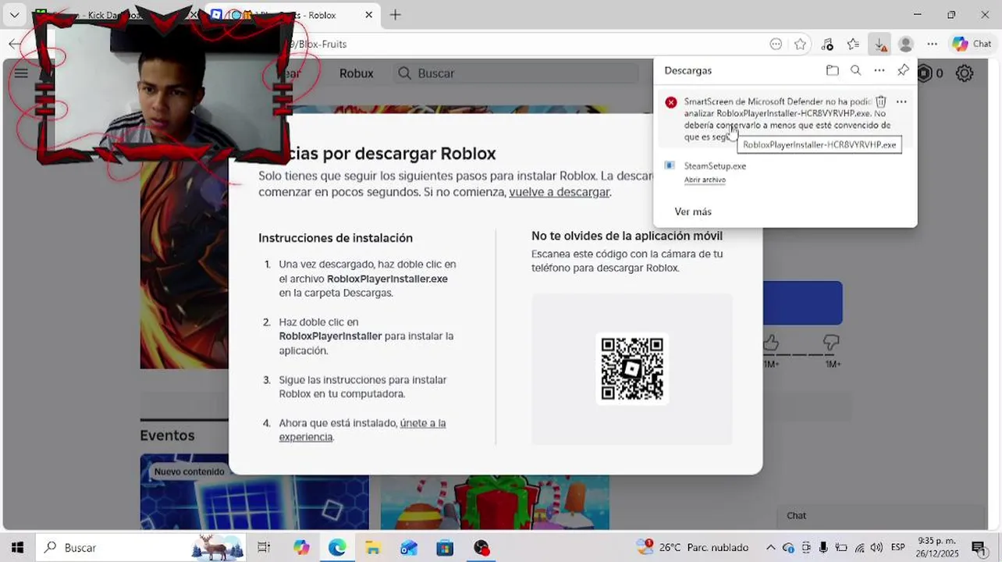Click the thumbs-up like icon
1002x562 pixels.
(x=771, y=343)
